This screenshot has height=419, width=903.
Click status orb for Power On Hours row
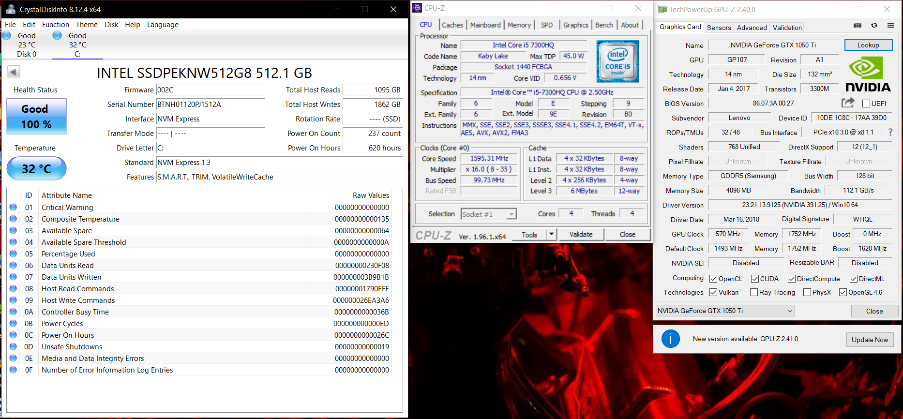coord(13,335)
